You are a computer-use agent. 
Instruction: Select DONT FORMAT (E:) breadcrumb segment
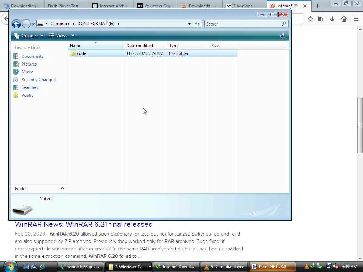pos(96,24)
